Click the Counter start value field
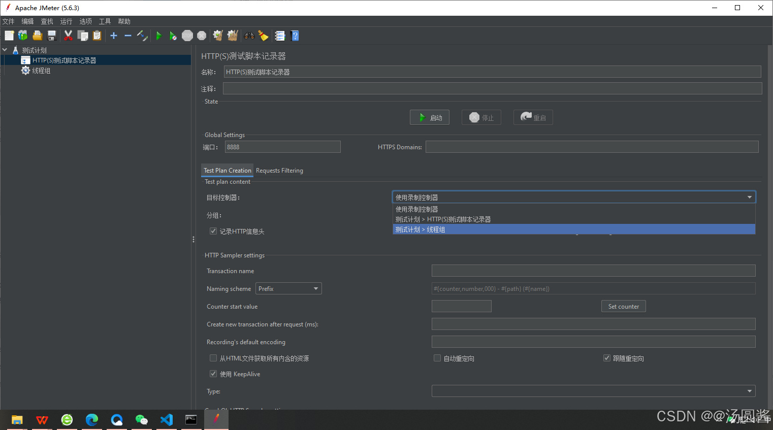Screen dimensions: 773x430 (461, 306)
